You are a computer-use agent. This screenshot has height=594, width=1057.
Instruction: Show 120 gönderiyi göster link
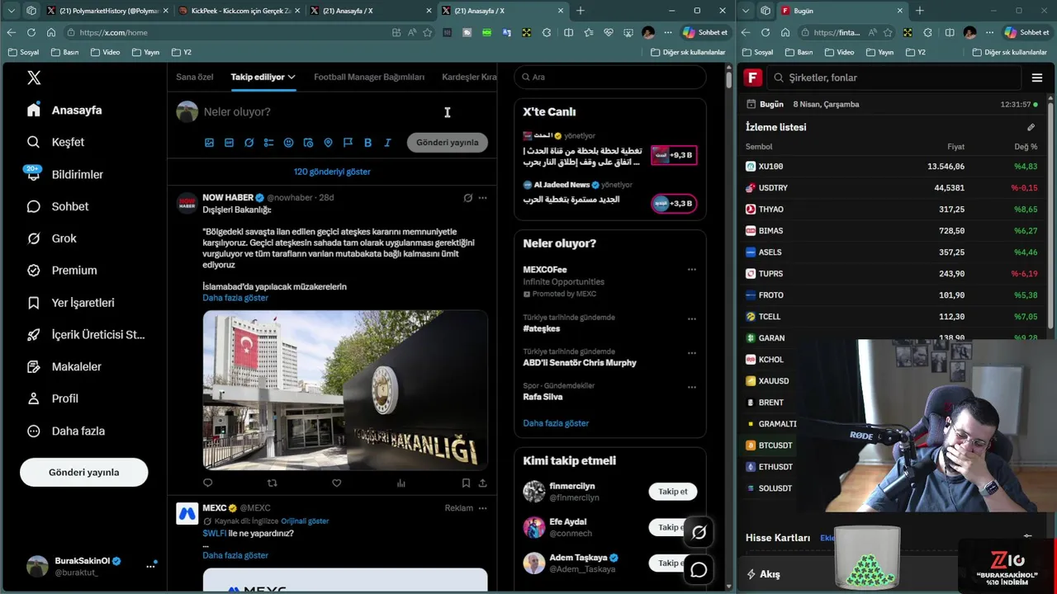[332, 172]
